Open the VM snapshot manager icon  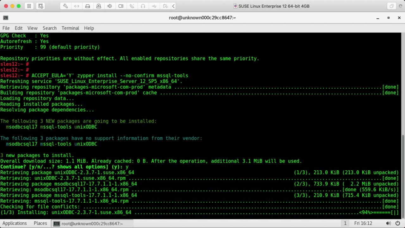point(40,6)
